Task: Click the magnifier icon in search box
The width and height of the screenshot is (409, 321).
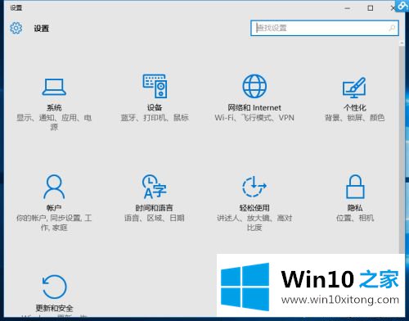Action: click(392, 28)
